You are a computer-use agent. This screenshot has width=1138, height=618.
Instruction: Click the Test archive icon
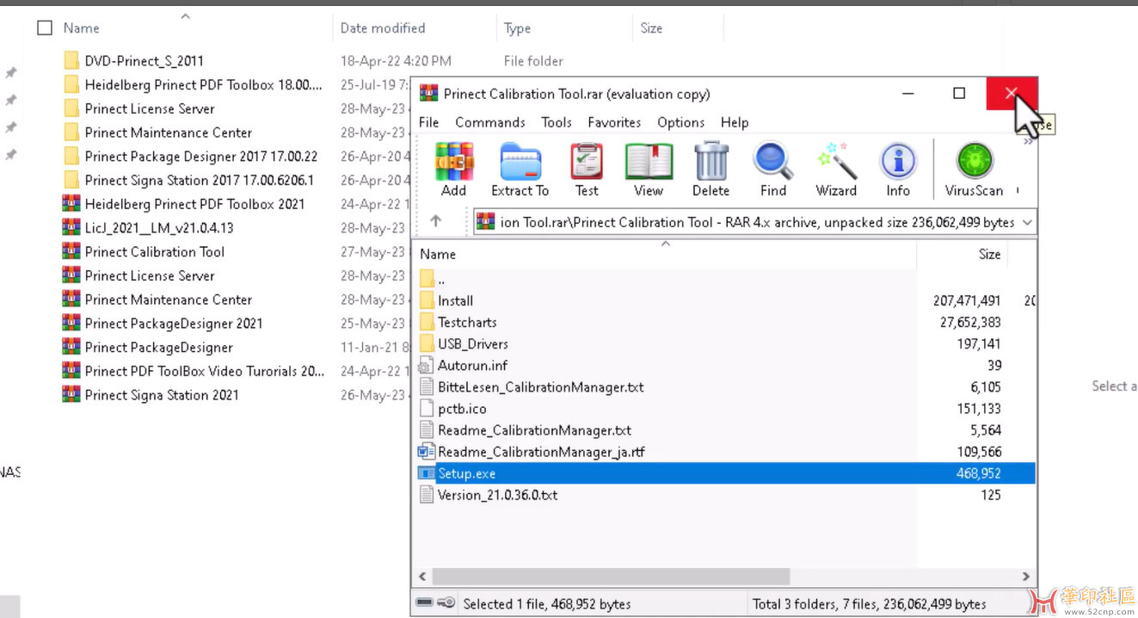(x=587, y=170)
